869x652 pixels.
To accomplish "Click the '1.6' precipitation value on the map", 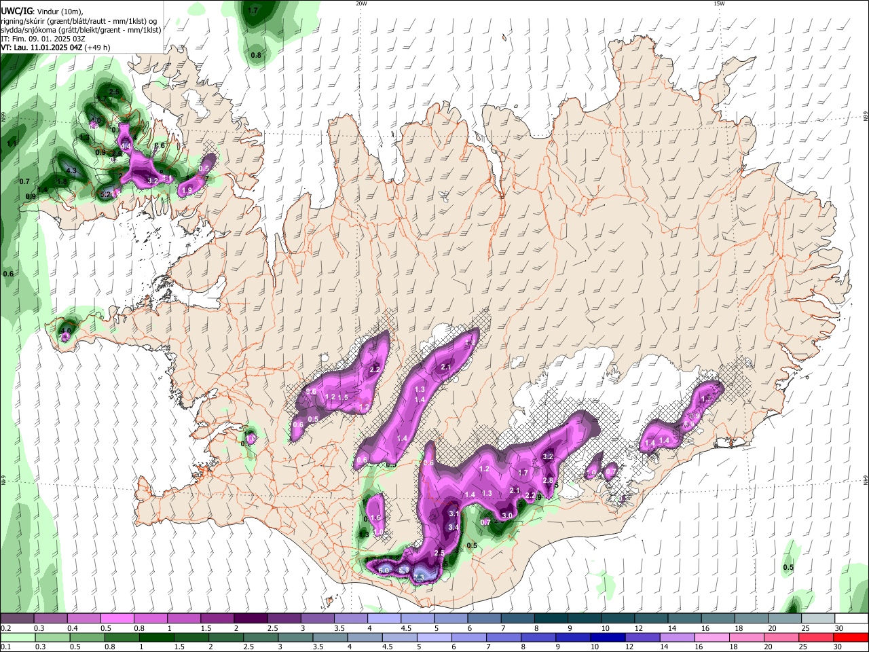I will pyautogui.click(x=376, y=518).
